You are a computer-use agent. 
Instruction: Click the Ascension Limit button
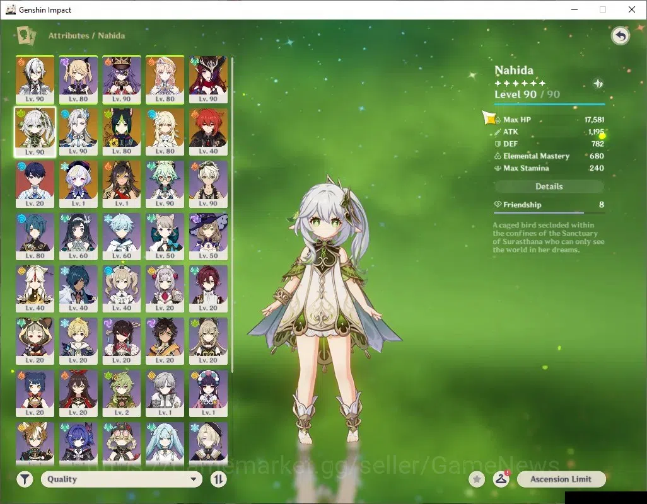561,479
